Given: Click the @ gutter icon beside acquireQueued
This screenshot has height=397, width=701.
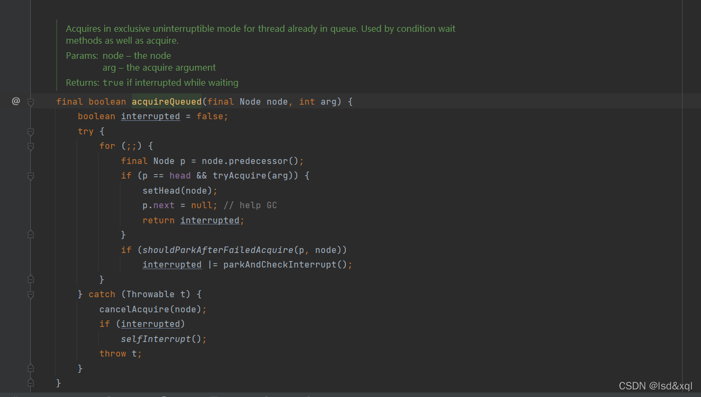Looking at the screenshot, I should click(16, 101).
